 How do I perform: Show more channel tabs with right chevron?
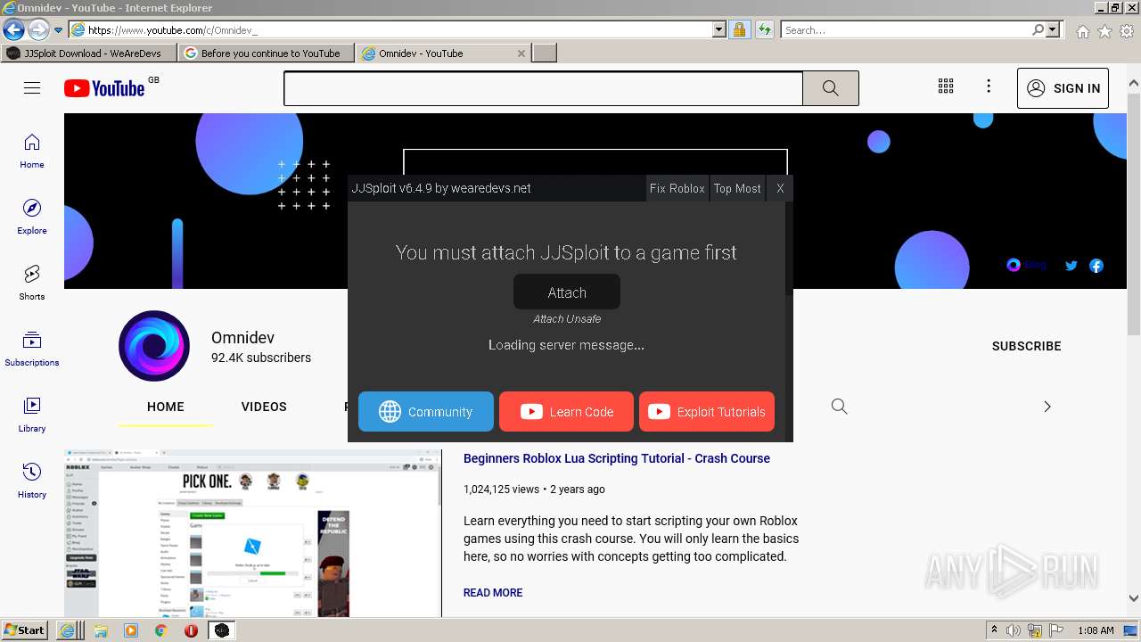tap(1047, 407)
